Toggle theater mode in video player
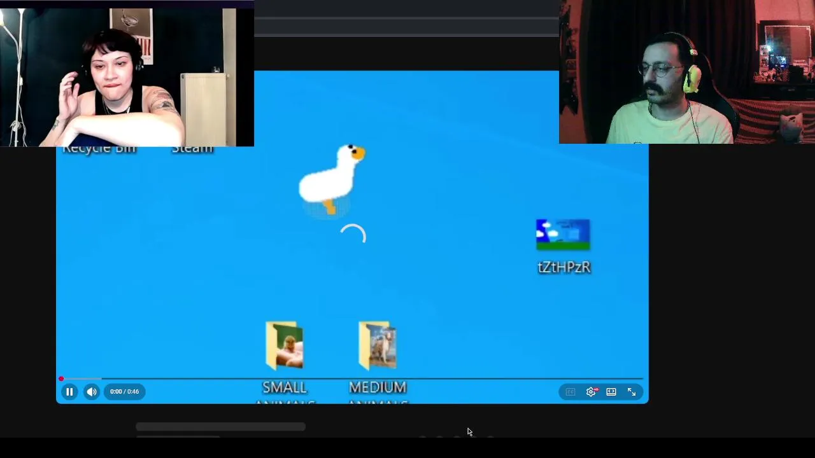This screenshot has height=458, width=815. (611, 392)
